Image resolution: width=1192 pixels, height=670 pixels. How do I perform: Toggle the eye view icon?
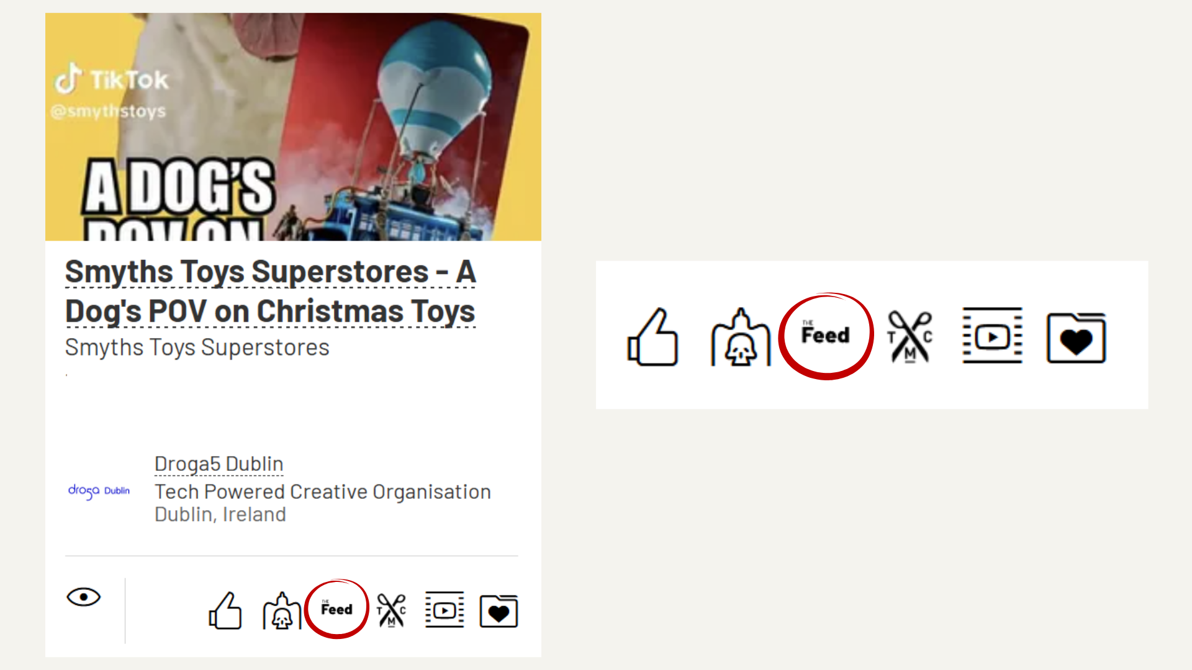click(83, 597)
